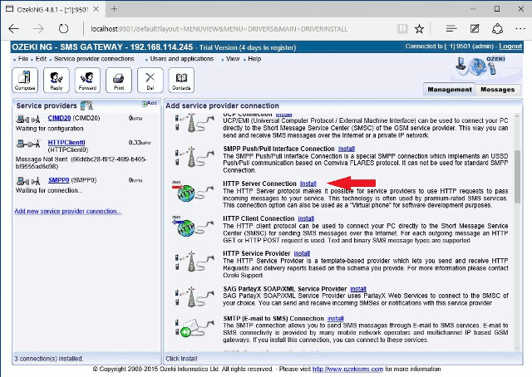
Task: Click the 'Waiting for connection...' status text
Action: point(49,190)
